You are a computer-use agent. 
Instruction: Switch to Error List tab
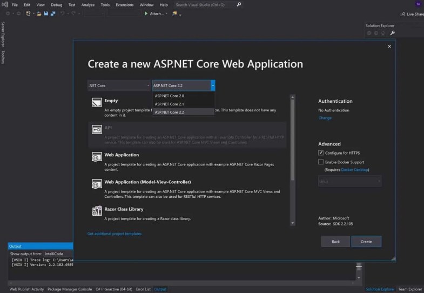[x=143, y=289]
